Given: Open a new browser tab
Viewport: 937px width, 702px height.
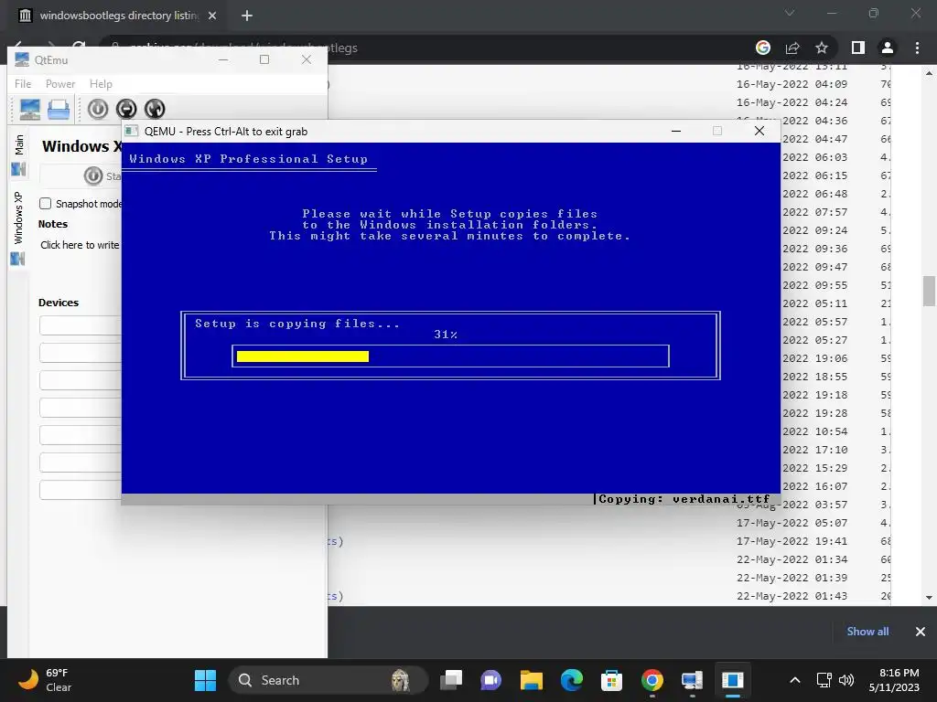Looking at the screenshot, I should [x=247, y=16].
